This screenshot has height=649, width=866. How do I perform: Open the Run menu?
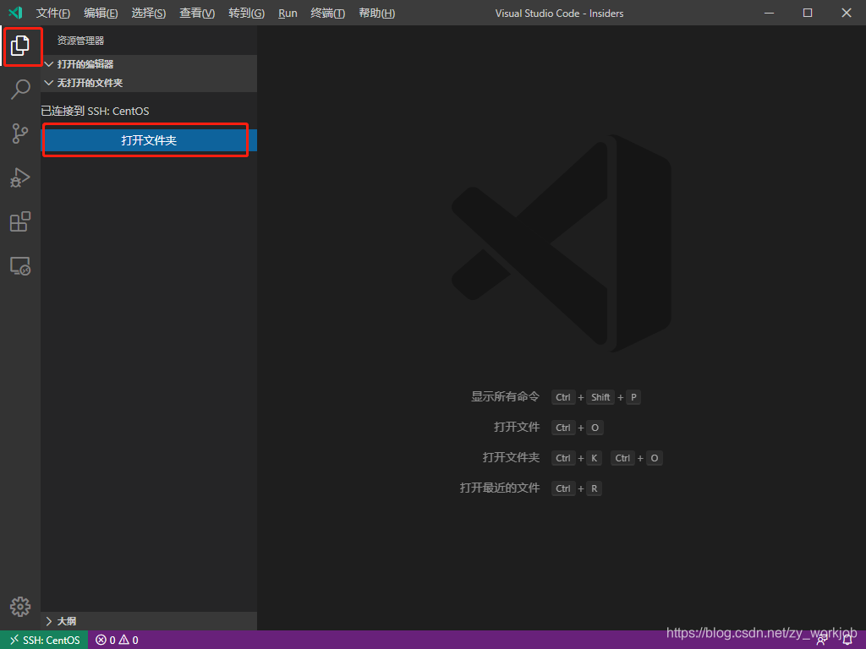(288, 13)
